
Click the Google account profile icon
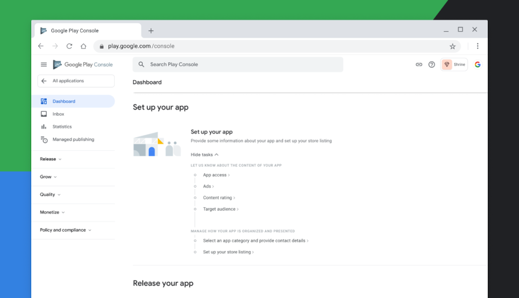tap(477, 64)
